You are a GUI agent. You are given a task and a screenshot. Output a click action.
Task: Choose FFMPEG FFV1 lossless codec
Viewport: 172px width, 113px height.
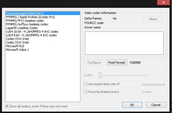click(x=25, y=21)
